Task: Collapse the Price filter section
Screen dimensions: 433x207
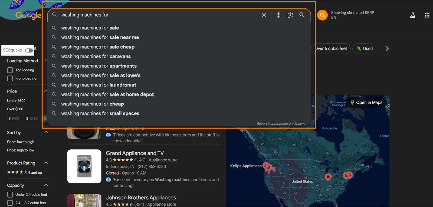Action: tap(45, 91)
